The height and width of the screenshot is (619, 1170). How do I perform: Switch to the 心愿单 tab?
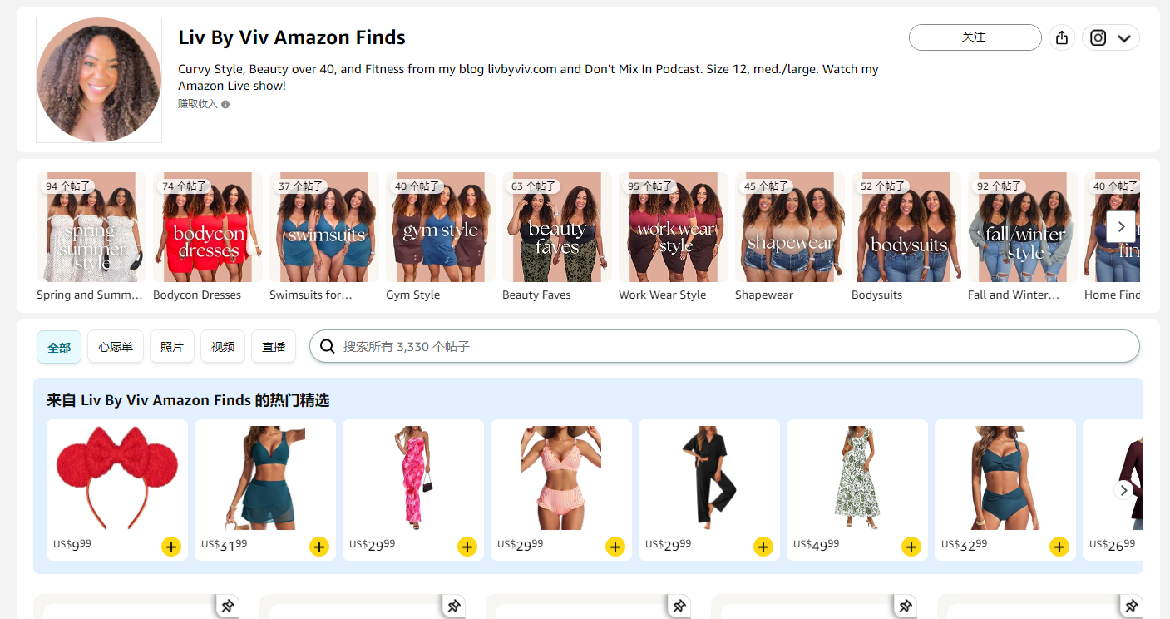coord(116,347)
